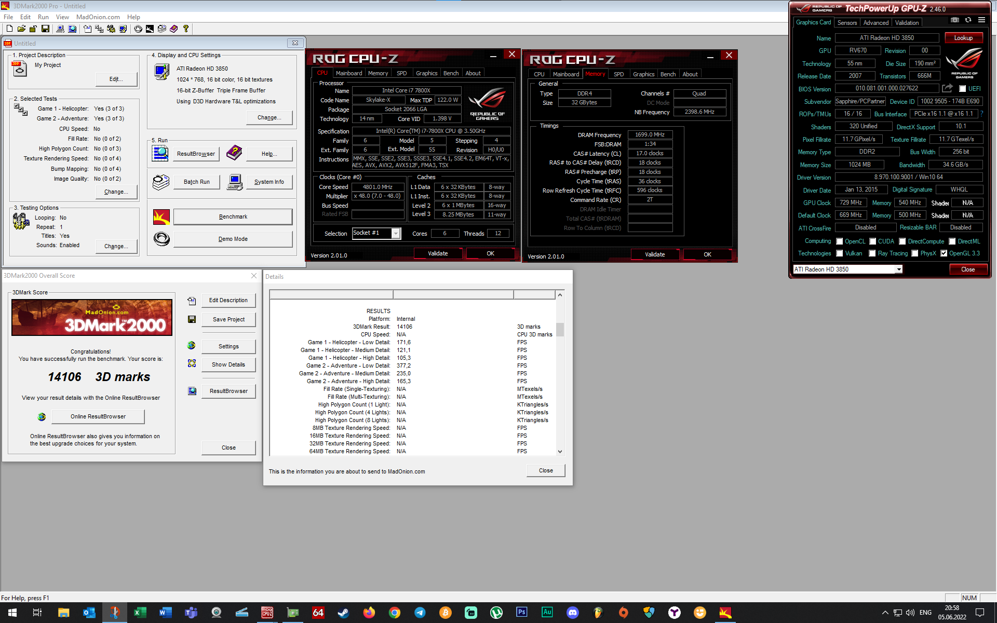997x623 pixels.
Task: Open the Edit menu in 3DMark2000
Action: click(25, 17)
